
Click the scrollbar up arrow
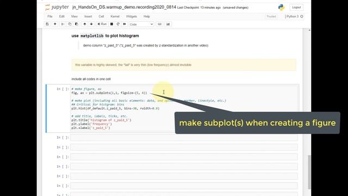(309, 30)
